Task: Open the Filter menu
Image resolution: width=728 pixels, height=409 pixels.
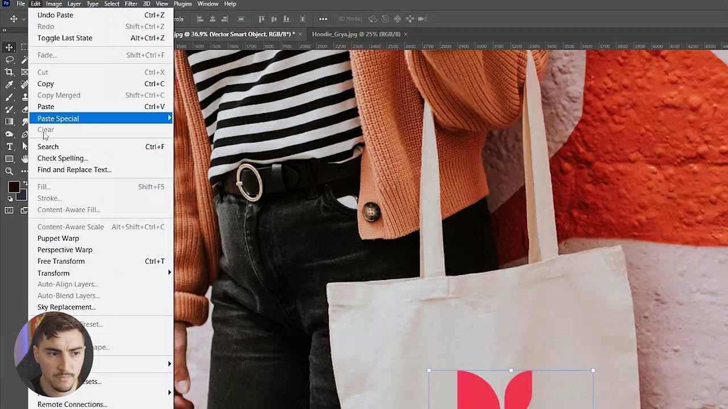Action: tap(131, 4)
